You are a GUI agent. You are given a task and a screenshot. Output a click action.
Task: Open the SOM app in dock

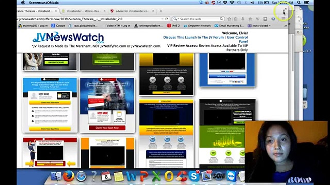219,177
